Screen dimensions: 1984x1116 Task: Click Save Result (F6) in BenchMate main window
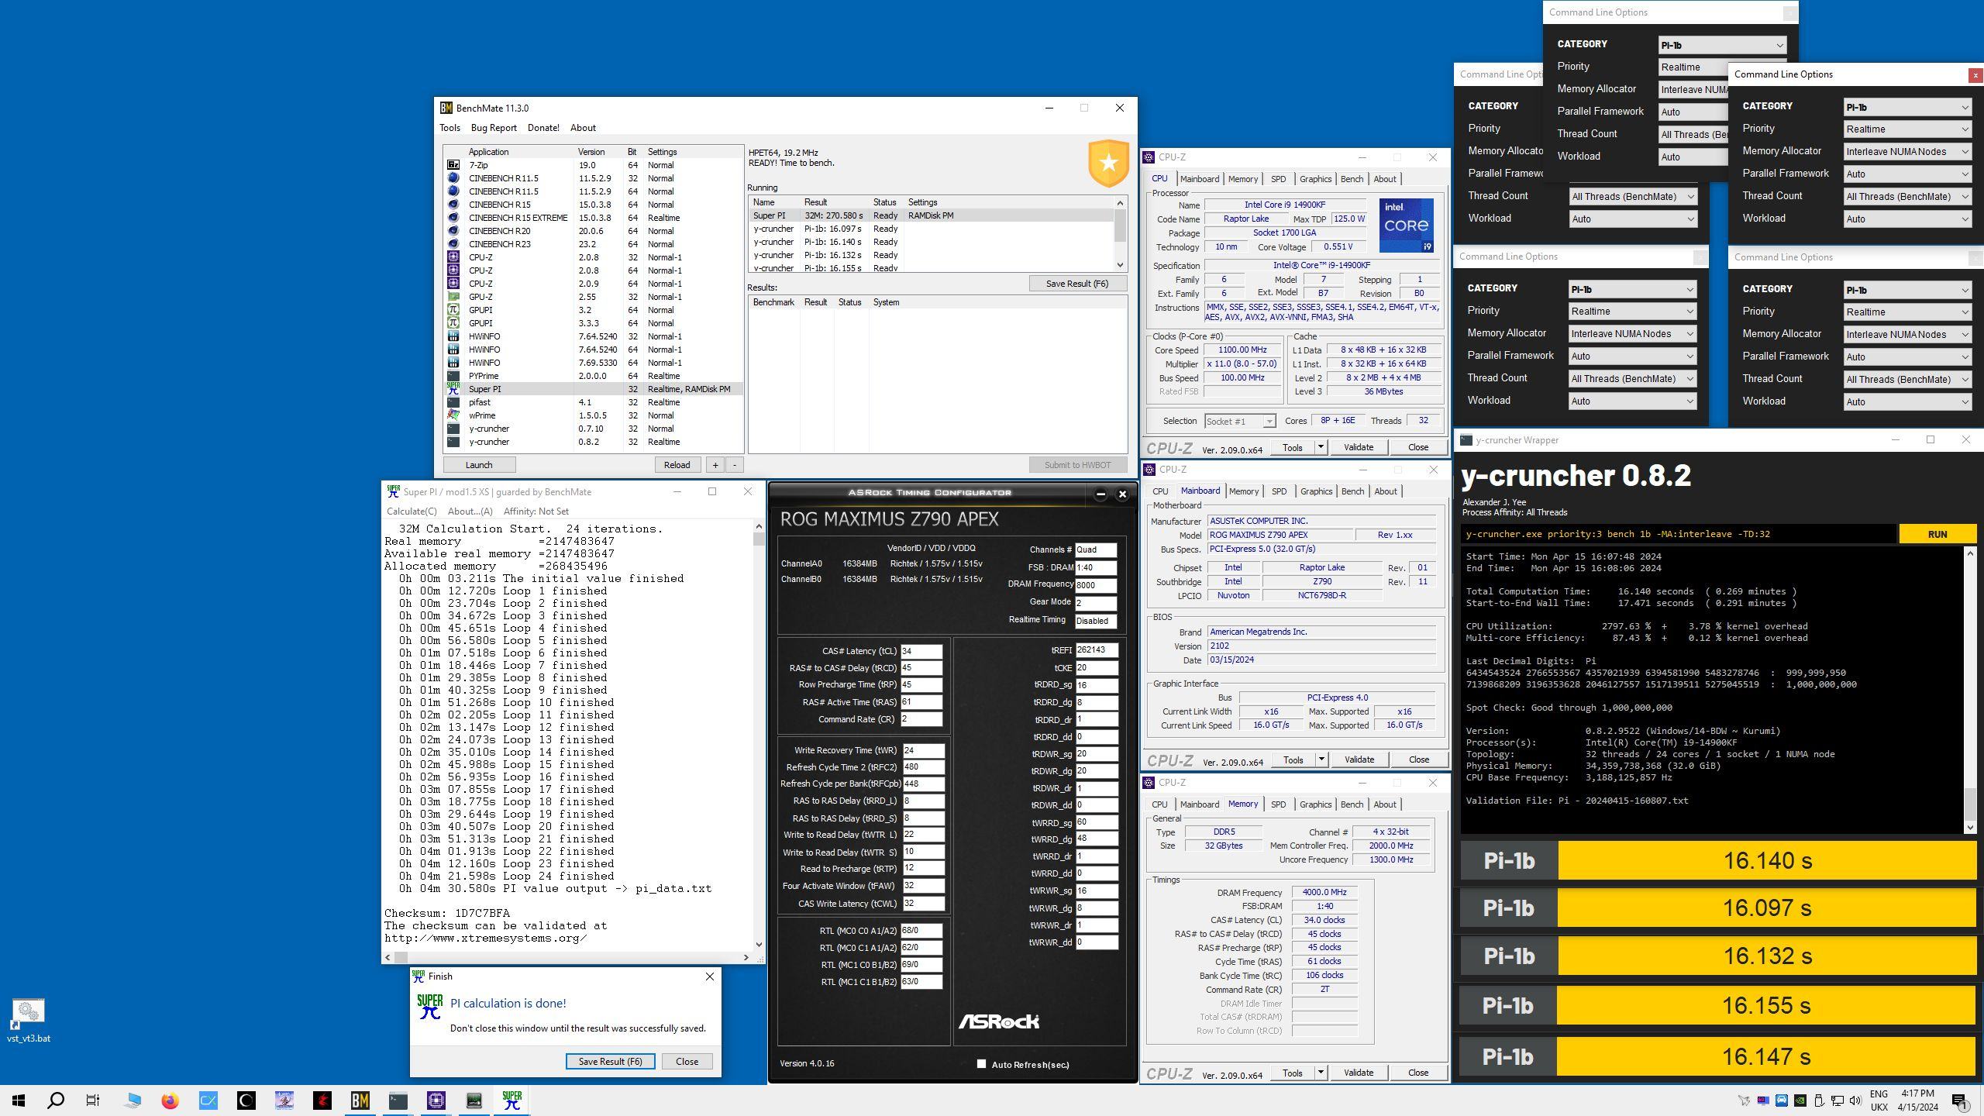[1077, 284]
